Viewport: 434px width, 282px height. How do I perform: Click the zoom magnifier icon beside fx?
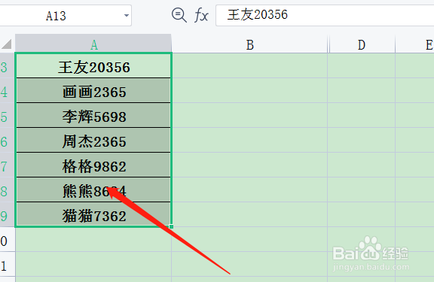[x=179, y=15]
